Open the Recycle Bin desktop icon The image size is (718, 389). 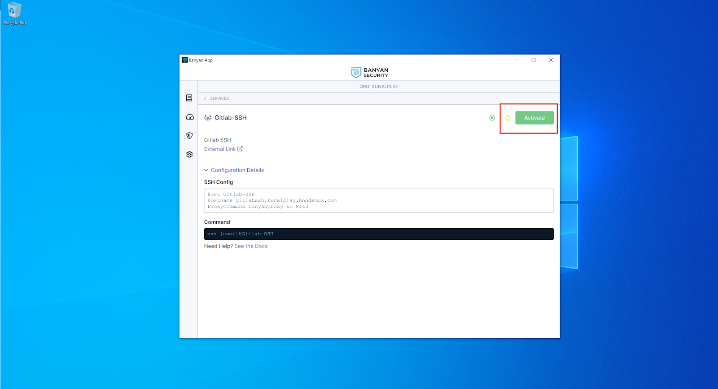pyautogui.click(x=14, y=13)
